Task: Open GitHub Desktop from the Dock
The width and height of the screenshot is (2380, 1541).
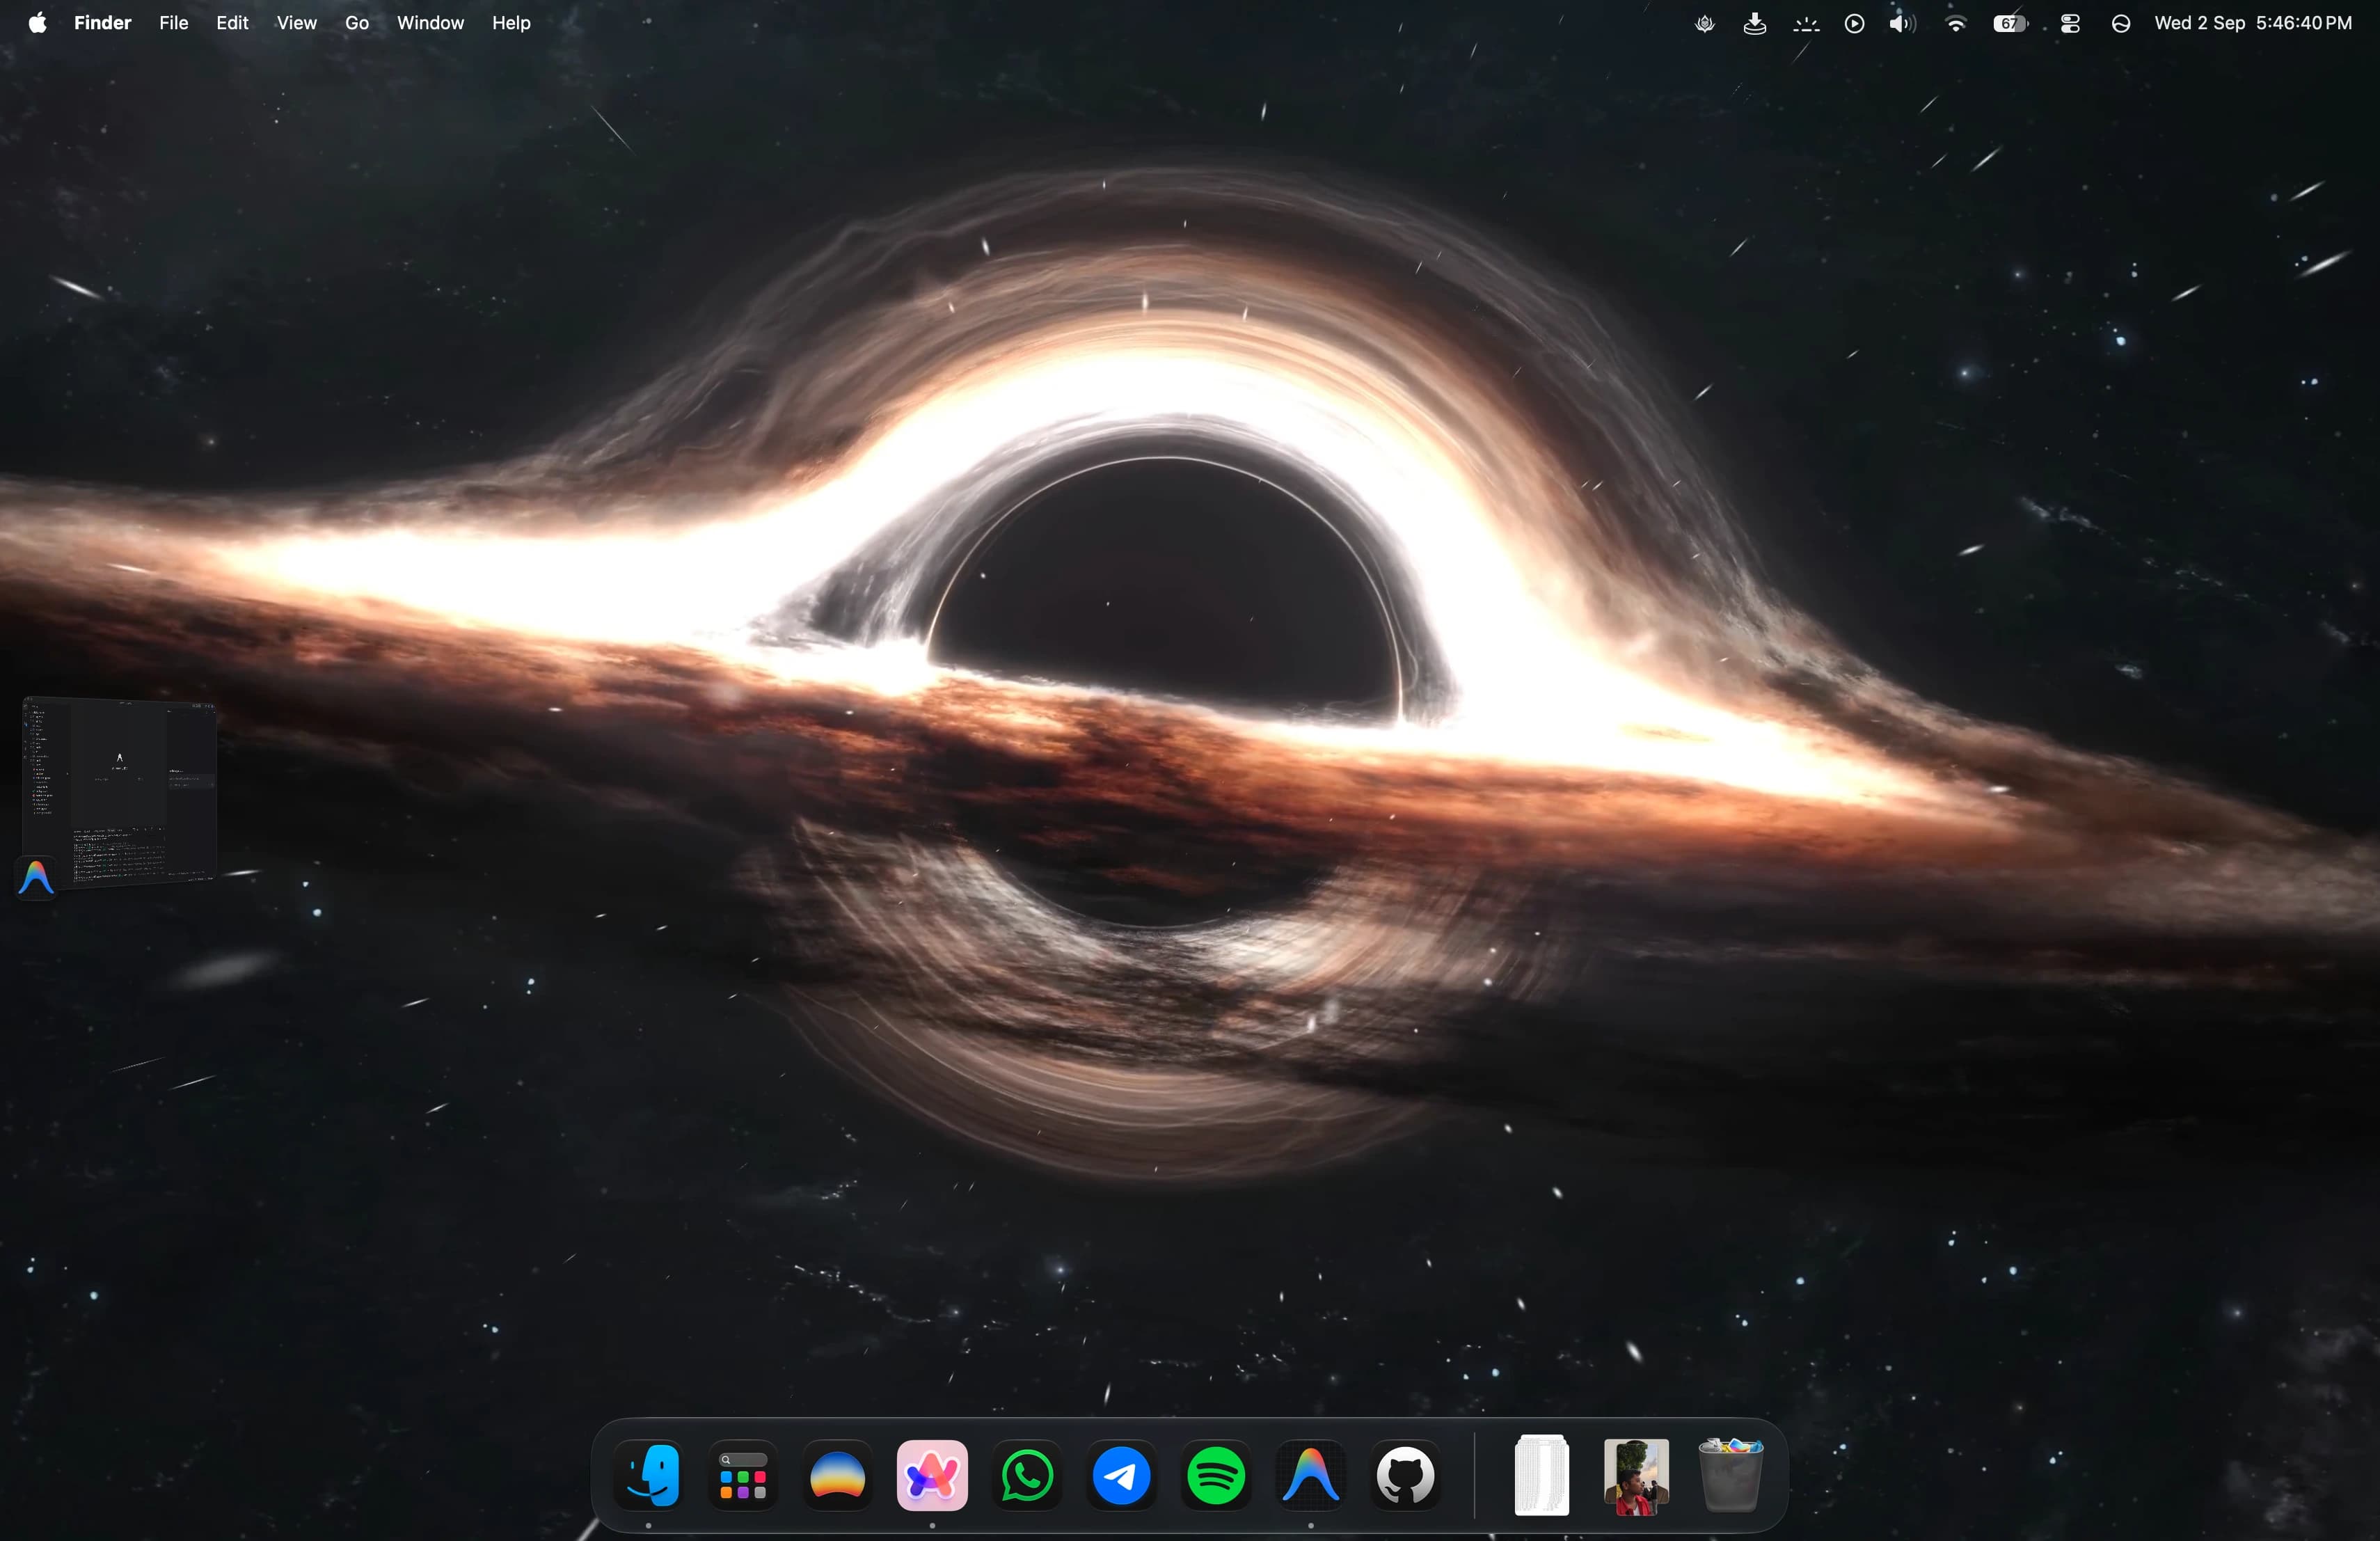Action: coord(1405,1475)
